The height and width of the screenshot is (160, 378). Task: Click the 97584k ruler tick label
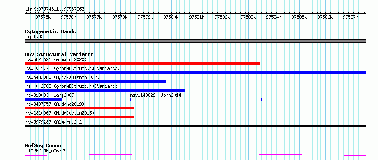tap(274, 17)
